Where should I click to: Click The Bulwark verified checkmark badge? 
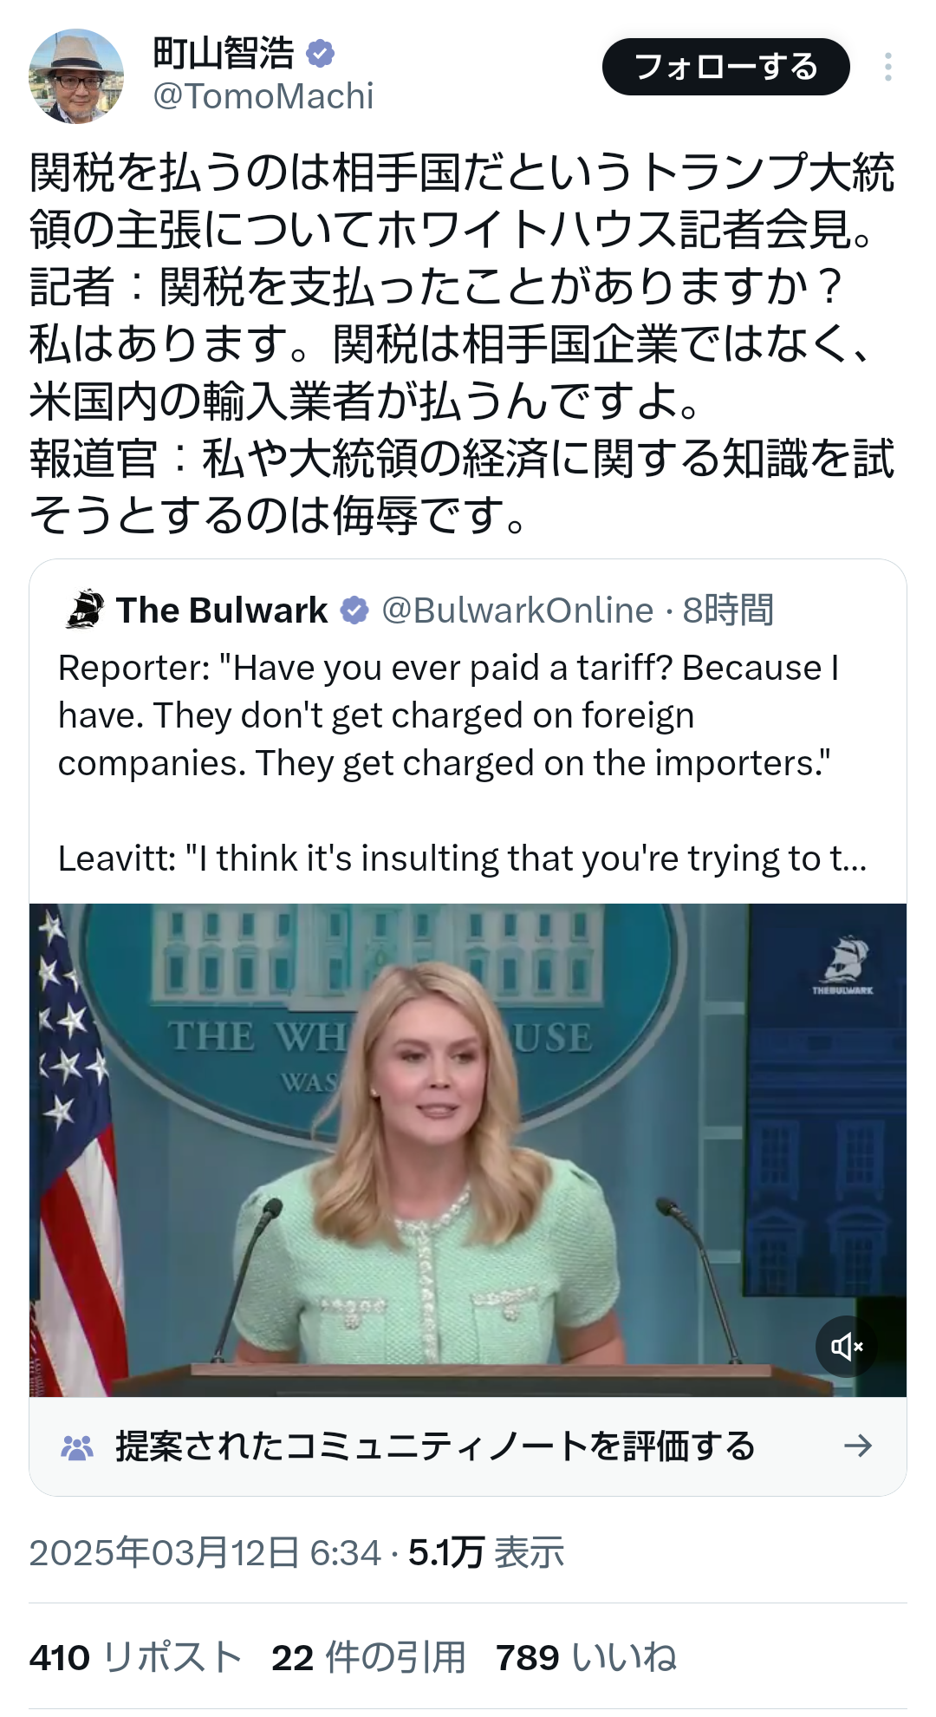pos(354,610)
